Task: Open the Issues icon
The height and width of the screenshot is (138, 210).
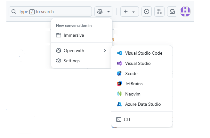Action: coord(147,11)
